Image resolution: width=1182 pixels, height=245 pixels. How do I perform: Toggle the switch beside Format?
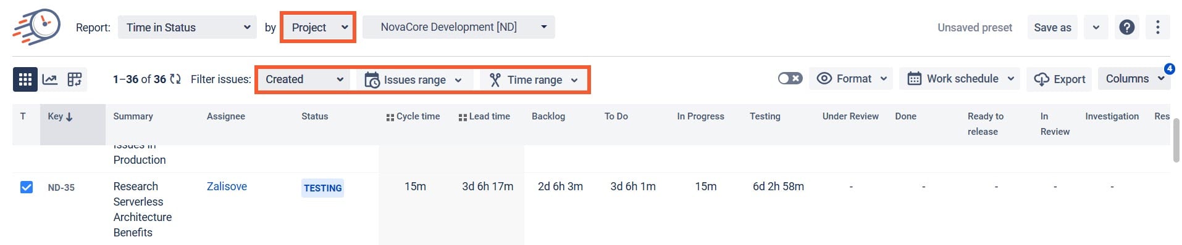[790, 79]
